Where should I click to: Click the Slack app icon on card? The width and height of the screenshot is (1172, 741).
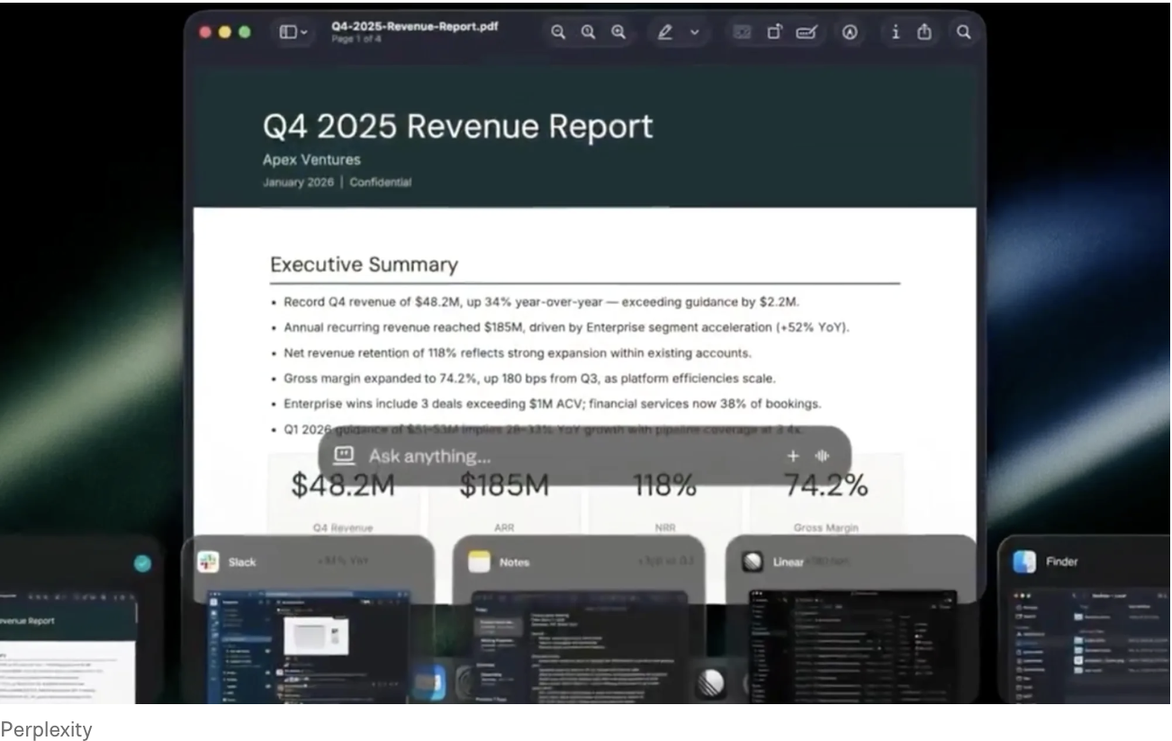tap(209, 562)
